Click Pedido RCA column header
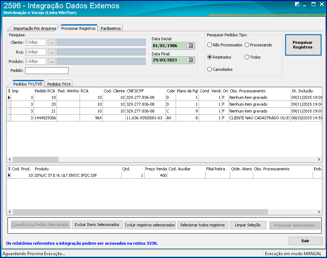Image resolution: width=327 pixels, height=258 pixels. 45,91
